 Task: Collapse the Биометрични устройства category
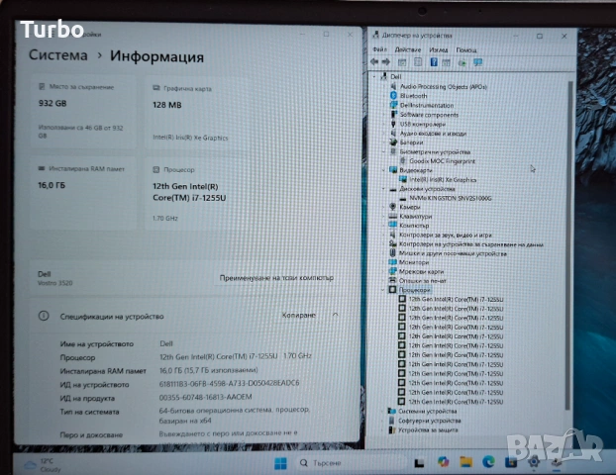[384, 152]
